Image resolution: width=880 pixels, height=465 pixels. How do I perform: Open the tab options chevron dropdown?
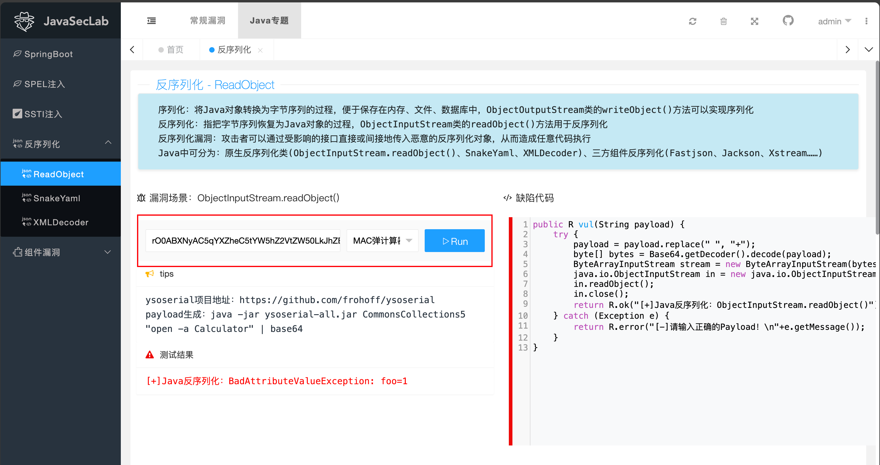tap(868, 50)
